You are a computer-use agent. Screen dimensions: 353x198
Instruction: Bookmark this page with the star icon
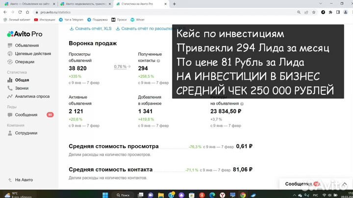pos(314,12)
